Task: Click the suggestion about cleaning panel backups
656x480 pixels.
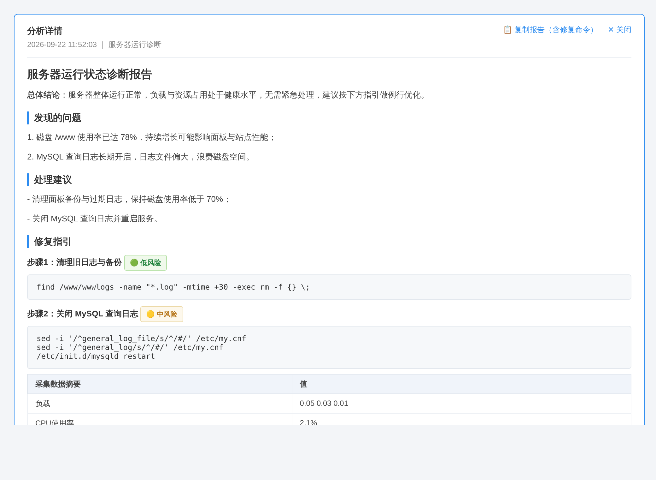Action: pos(129,199)
